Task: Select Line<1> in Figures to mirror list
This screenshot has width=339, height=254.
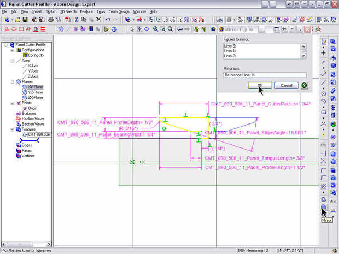Action: point(231,51)
